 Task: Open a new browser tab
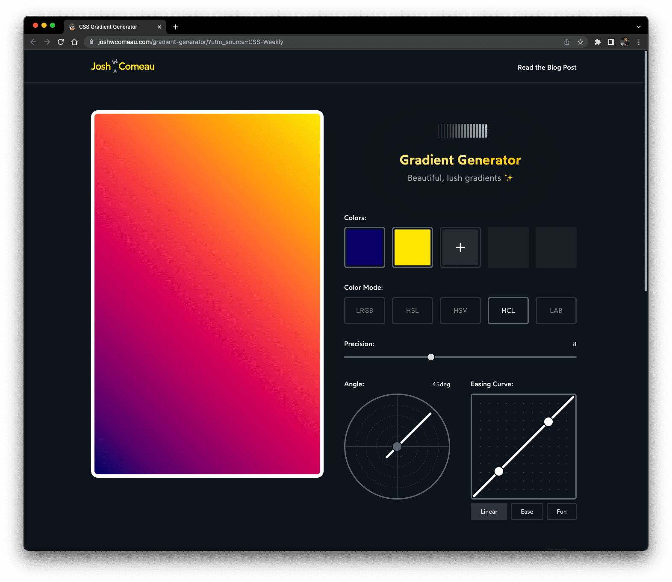(176, 27)
